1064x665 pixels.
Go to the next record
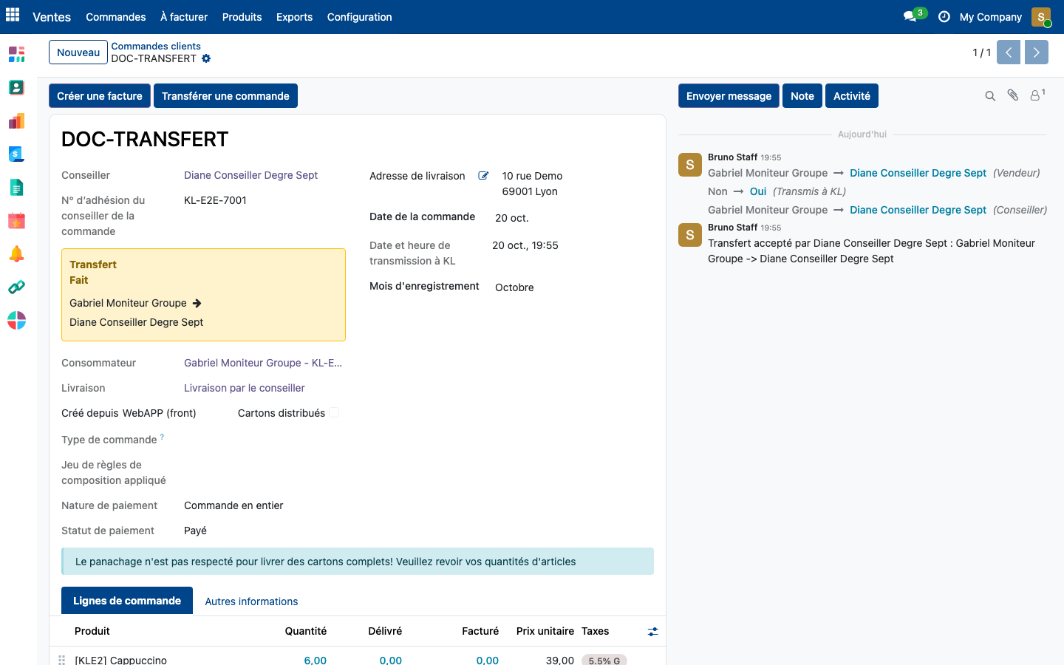pyautogui.click(x=1037, y=52)
